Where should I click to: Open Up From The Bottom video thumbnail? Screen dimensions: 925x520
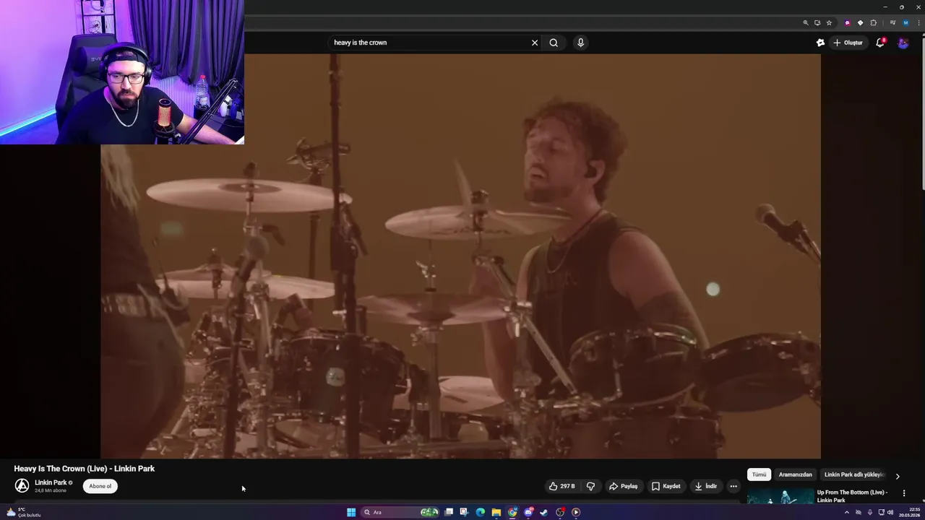pyautogui.click(x=780, y=497)
